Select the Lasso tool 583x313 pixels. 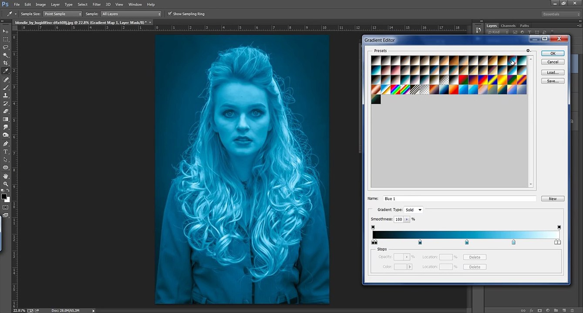click(x=6, y=47)
